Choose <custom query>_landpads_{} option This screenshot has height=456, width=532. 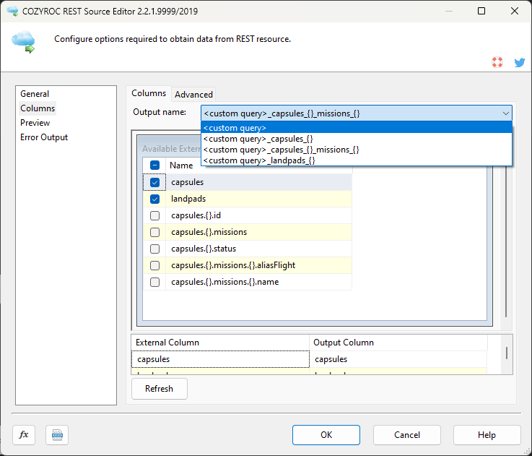click(x=357, y=160)
